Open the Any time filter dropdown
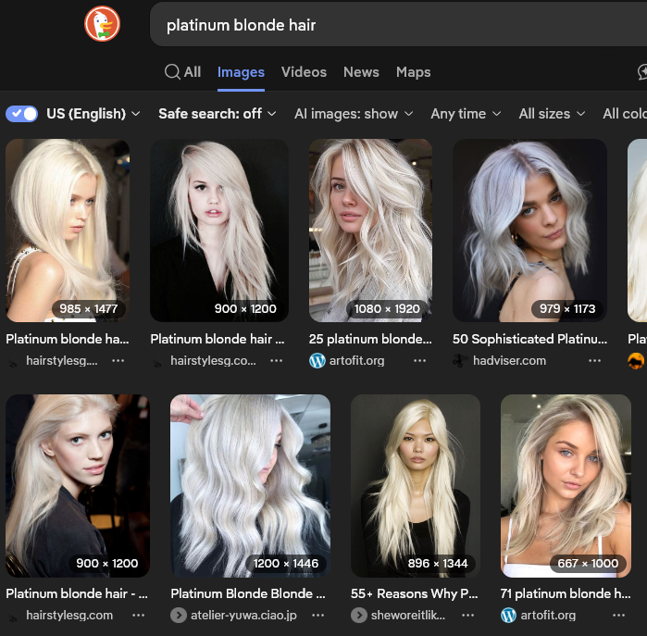Viewport: 647px width, 636px height. click(466, 114)
